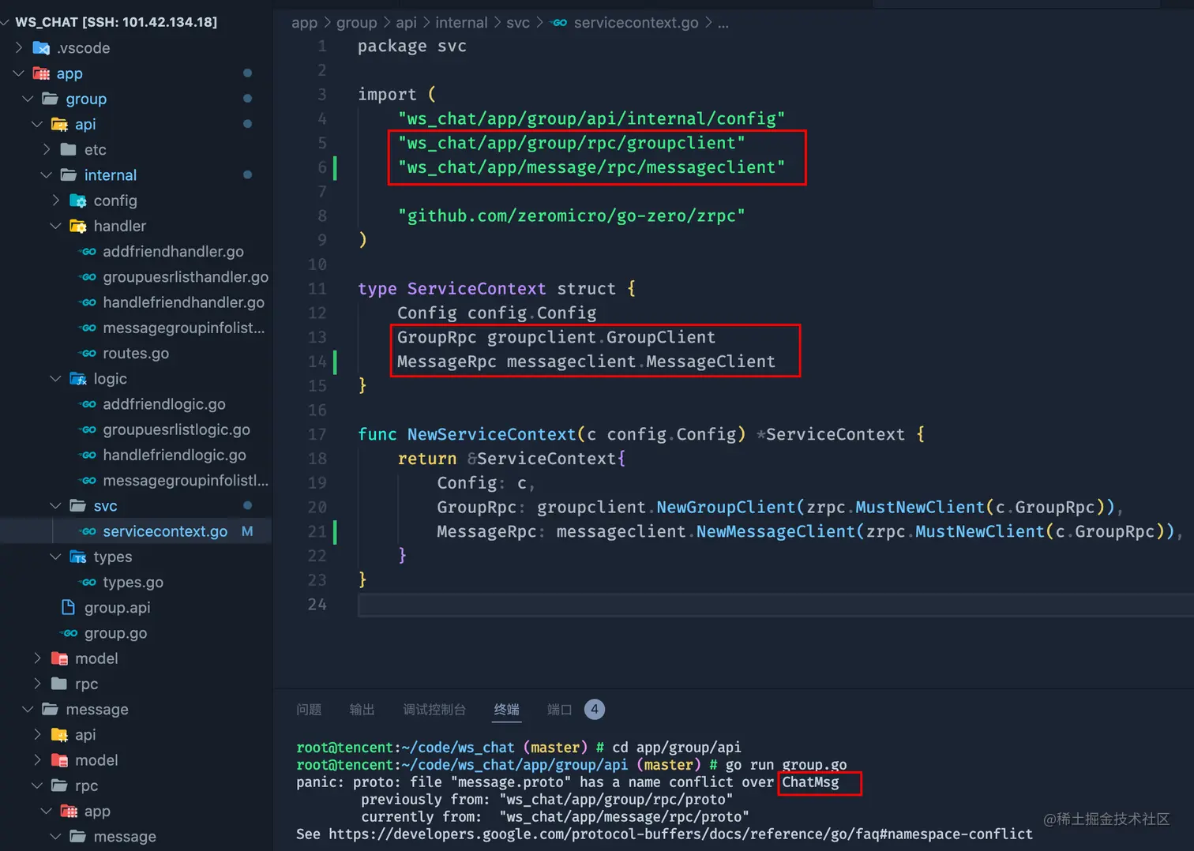
Task: Click "return &ServiceContext{" on line 18
Action: 511,459
